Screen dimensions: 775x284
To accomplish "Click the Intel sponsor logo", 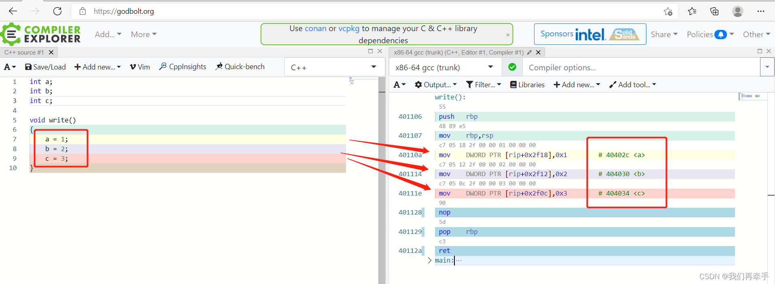I will point(591,34).
